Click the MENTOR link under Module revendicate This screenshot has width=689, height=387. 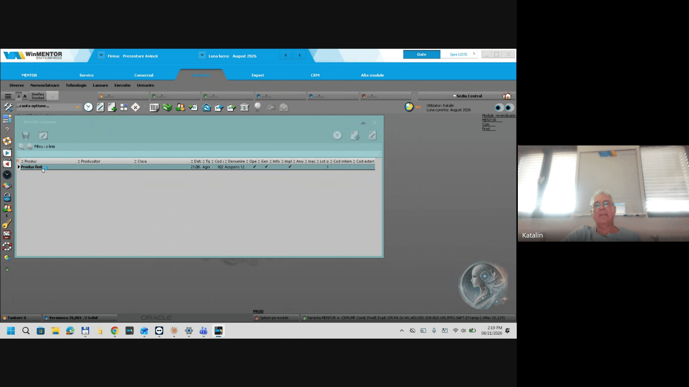pos(489,120)
